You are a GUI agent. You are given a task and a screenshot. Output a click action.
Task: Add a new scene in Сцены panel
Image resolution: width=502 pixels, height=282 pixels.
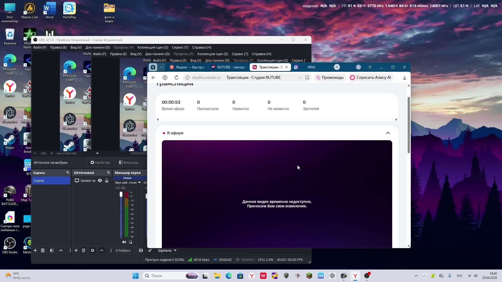[x=35, y=250]
